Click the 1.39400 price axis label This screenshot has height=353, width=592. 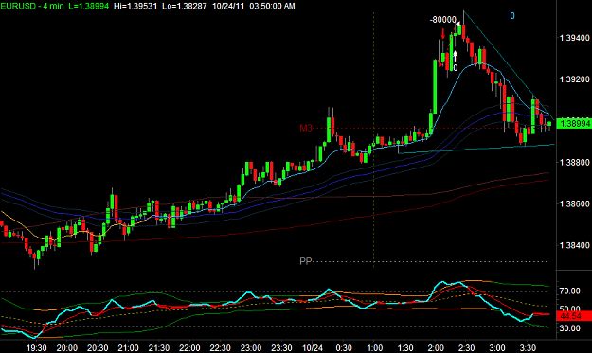pos(574,38)
